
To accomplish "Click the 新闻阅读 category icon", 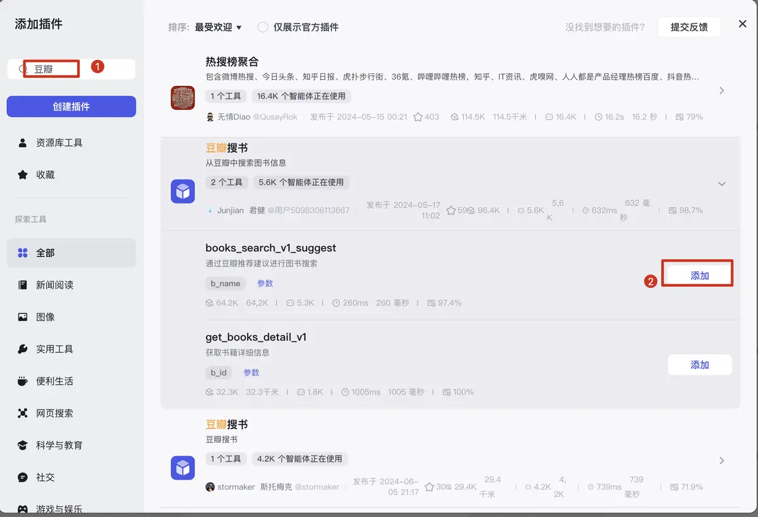I will [x=23, y=285].
